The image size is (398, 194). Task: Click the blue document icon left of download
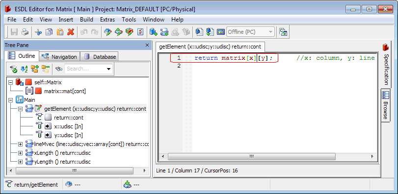199,32
